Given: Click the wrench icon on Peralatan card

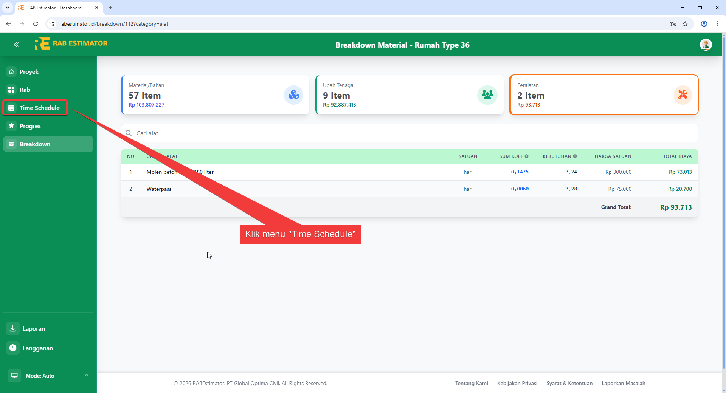Looking at the screenshot, I should 683,95.
